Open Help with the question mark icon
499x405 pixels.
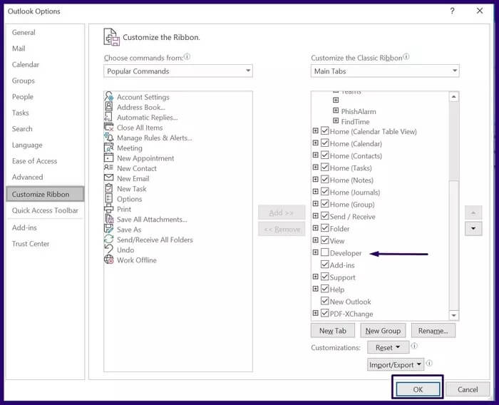click(452, 11)
